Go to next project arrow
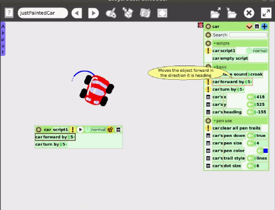The width and height of the screenshot is (275, 210). tap(93, 13)
